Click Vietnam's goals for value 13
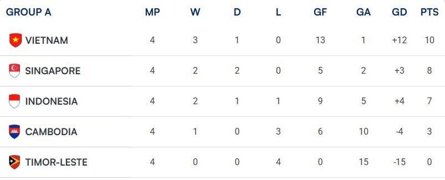The height and width of the screenshot is (180, 445). click(320, 40)
